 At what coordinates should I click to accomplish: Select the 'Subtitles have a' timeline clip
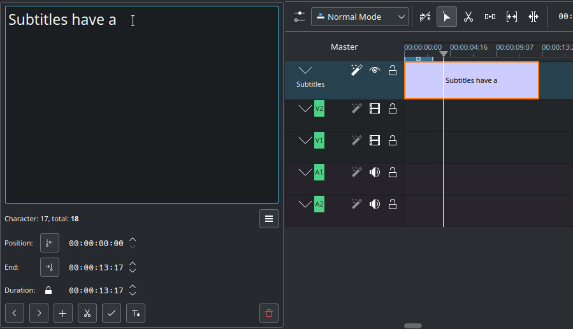point(472,80)
